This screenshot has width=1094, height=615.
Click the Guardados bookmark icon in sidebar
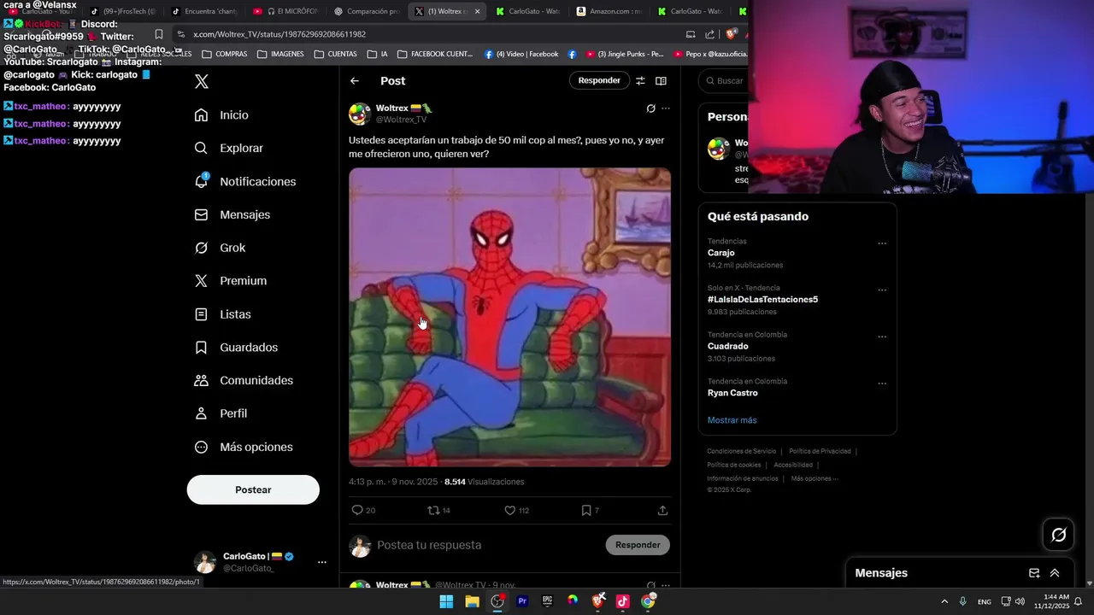click(201, 348)
